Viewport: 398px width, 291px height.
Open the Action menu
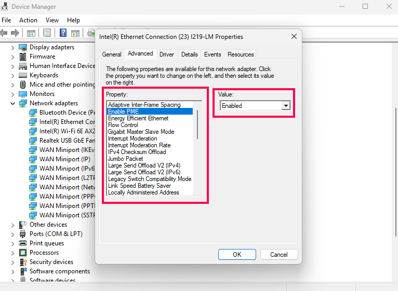[x=28, y=20]
